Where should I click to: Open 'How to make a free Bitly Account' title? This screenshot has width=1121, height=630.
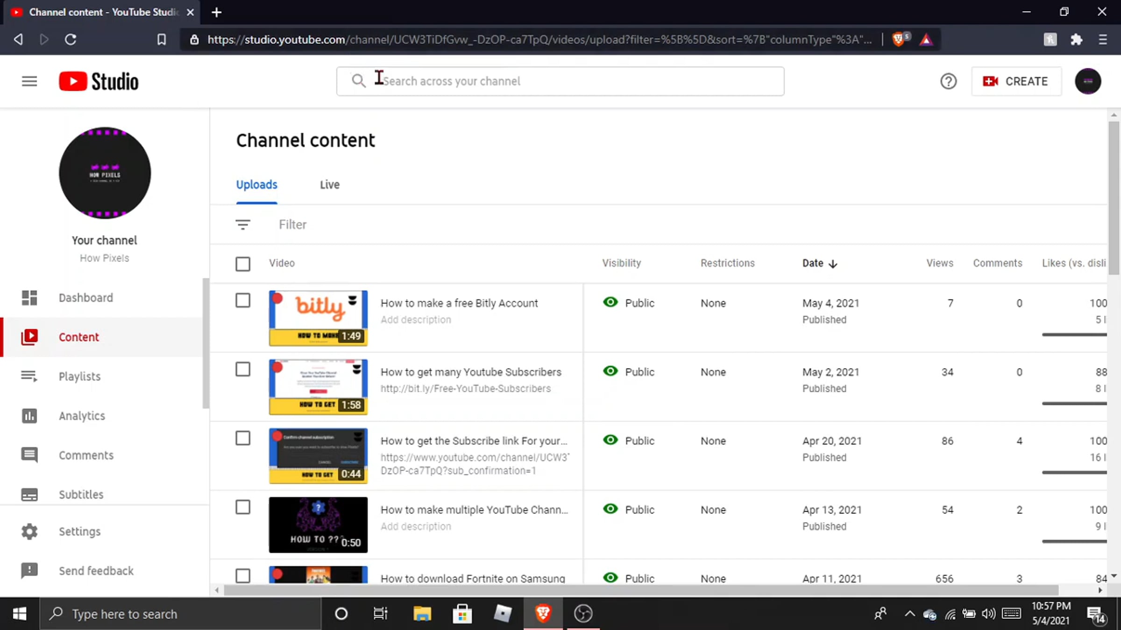pos(459,303)
